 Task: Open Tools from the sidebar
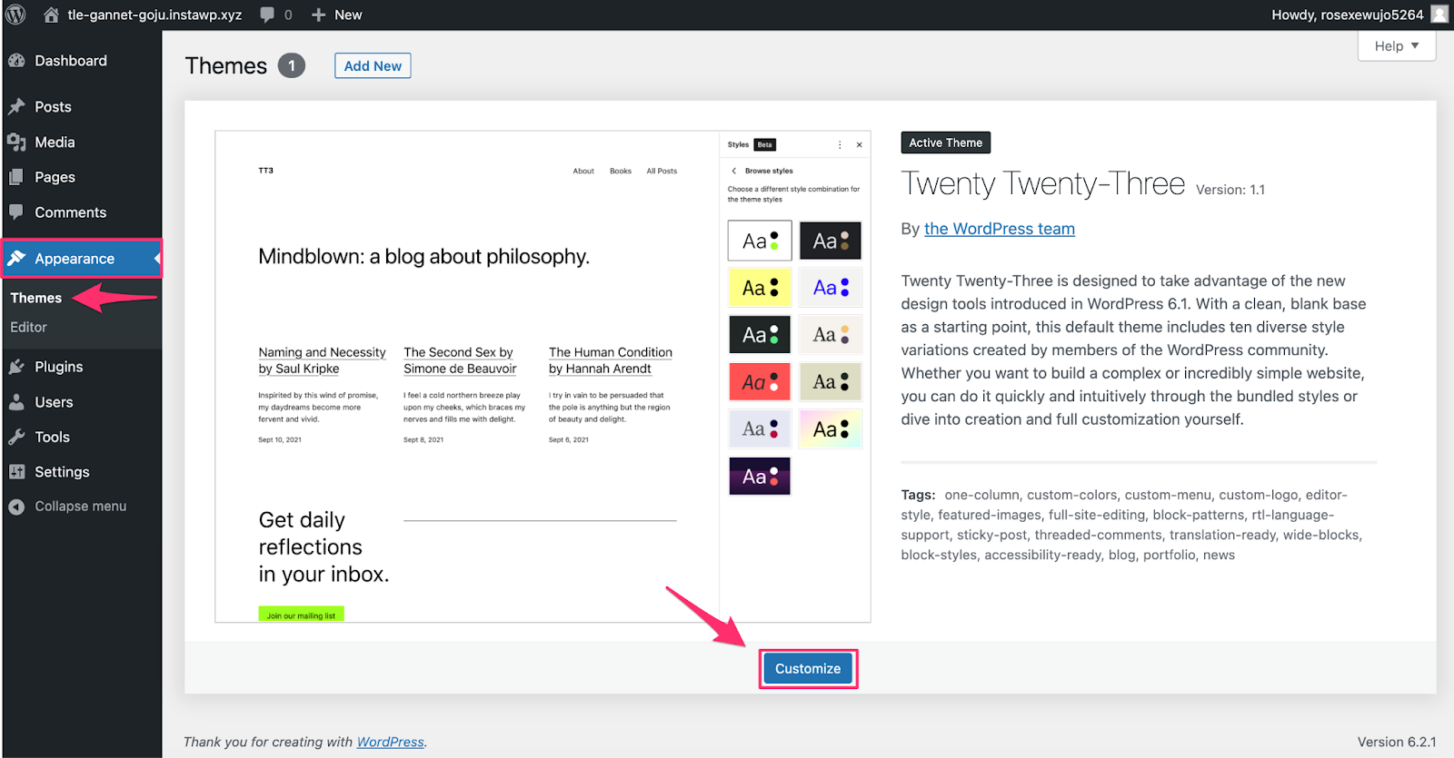(52, 437)
